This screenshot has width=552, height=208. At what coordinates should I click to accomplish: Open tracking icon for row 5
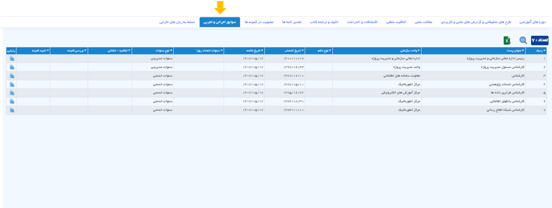pos(12,93)
